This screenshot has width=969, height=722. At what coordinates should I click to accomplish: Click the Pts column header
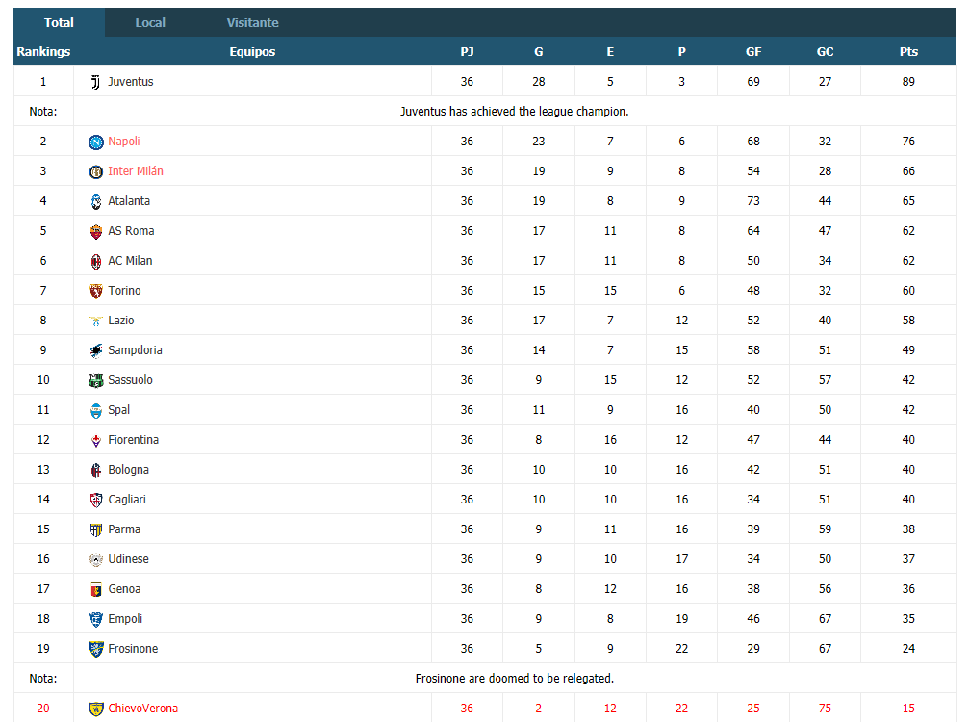tap(908, 52)
